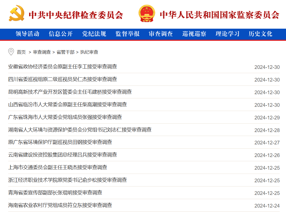Open article about 俞步松 of 浙江经济职业技术学院
The height and width of the screenshot is (212, 286).
pos(67,180)
